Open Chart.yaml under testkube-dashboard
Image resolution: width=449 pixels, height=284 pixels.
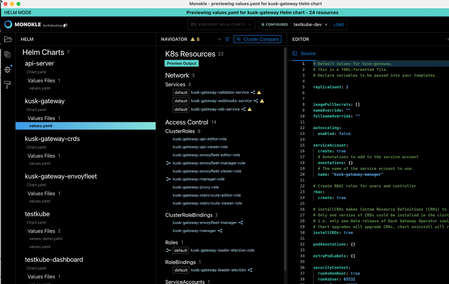pyautogui.click(x=36, y=268)
